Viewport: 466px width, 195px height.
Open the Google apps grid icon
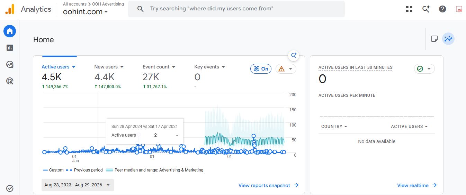pyautogui.click(x=409, y=9)
